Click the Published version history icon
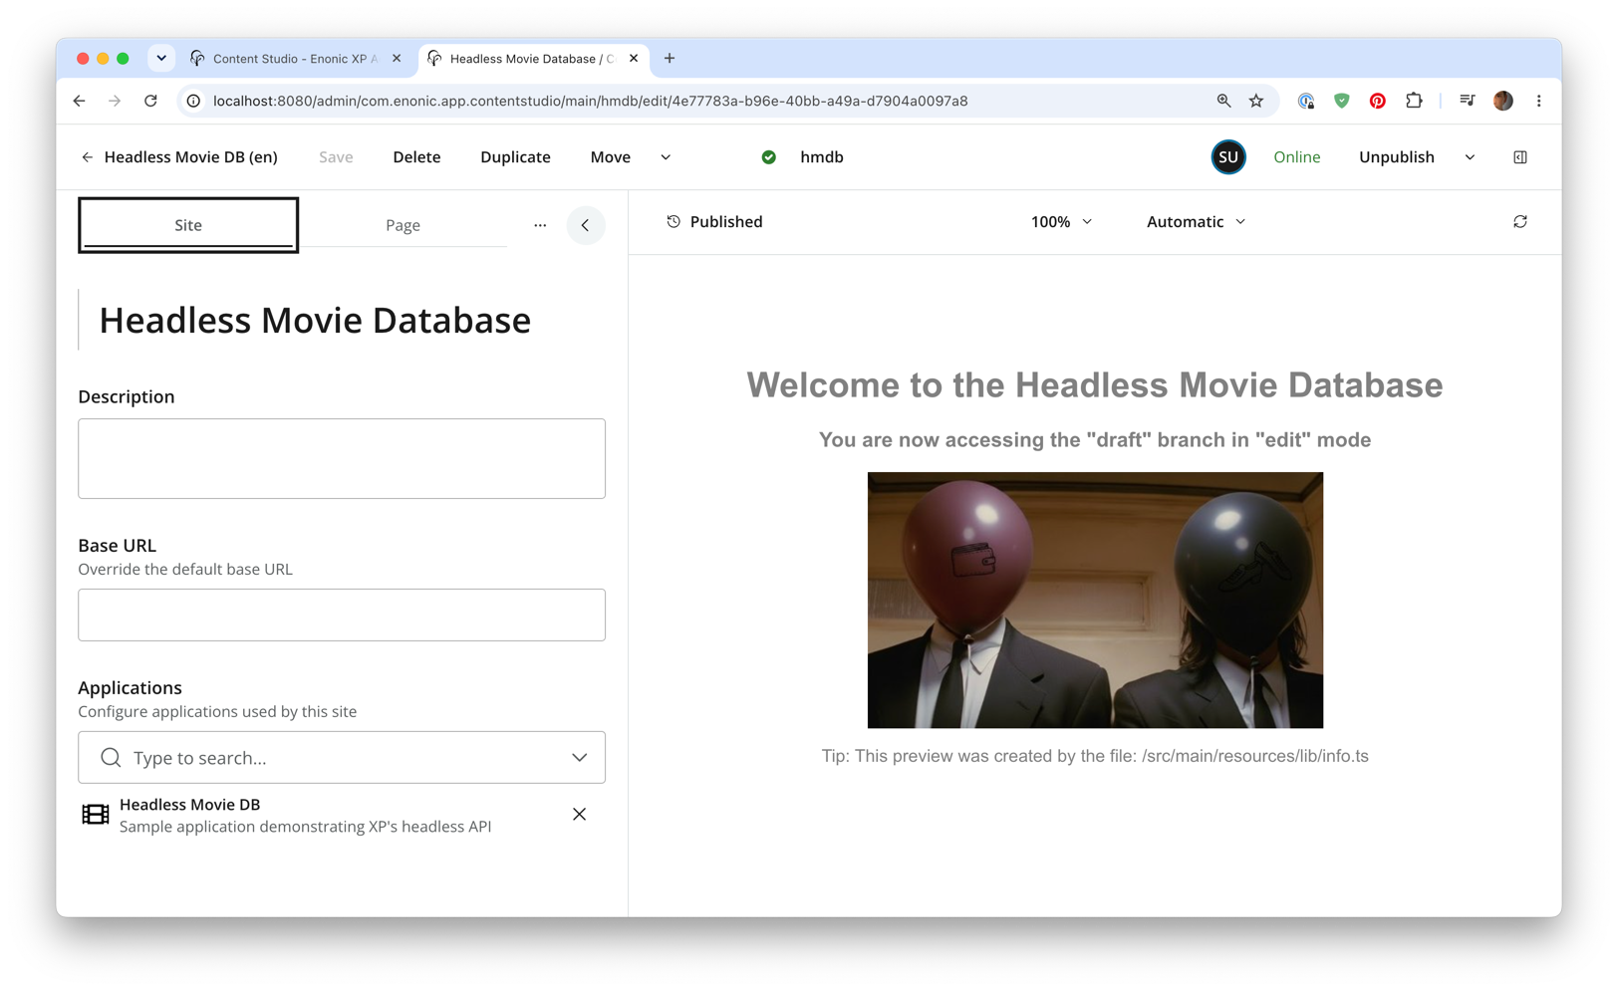 674,222
